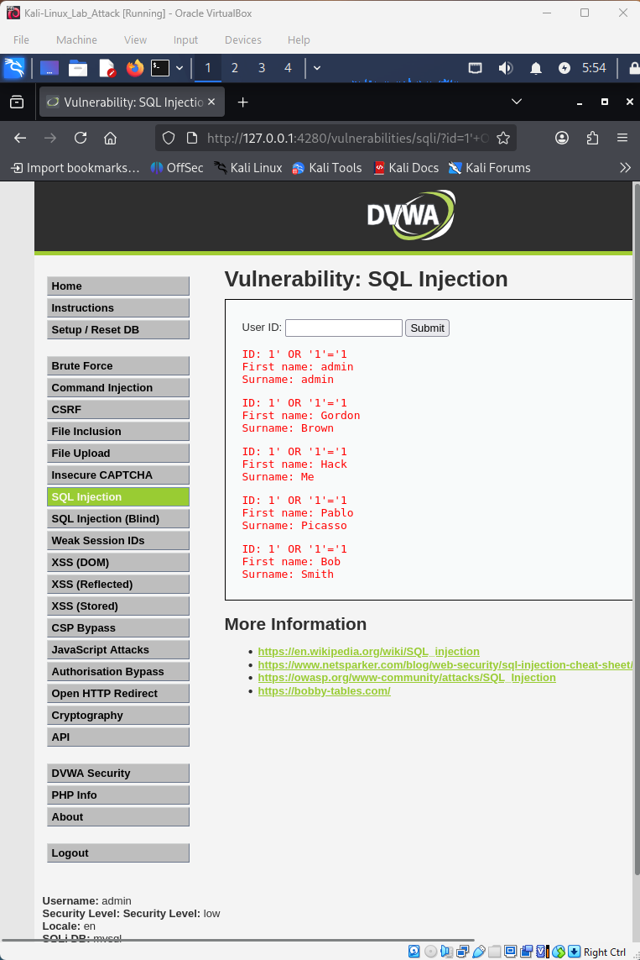Click the Import bookmarks bookmark item
640x960 pixels.
75,168
